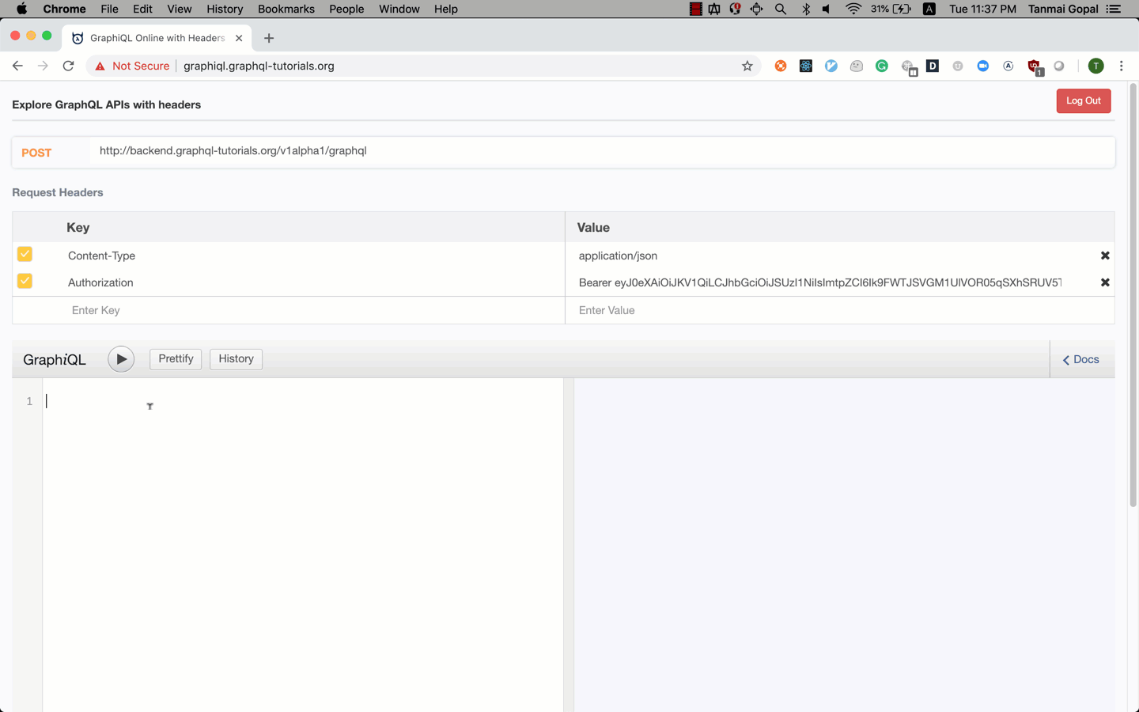Open the People menu

point(346,9)
